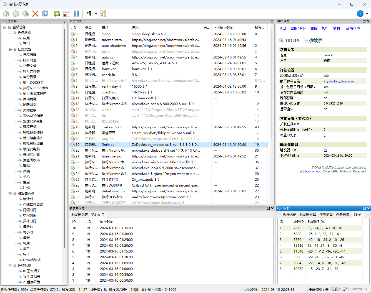Click the 修改 link in details
371x293 pixels.
pos(283,29)
